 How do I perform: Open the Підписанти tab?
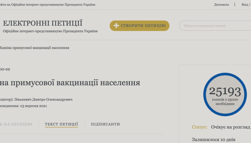(x=105, y=124)
